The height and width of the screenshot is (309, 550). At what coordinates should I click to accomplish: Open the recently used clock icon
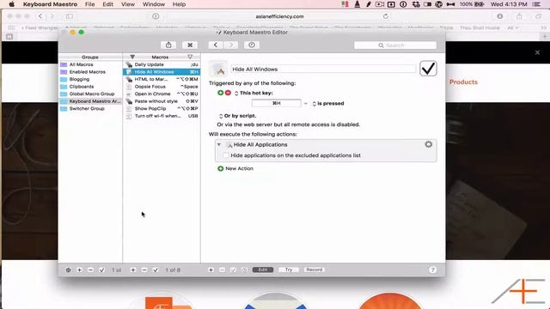(252, 45)
